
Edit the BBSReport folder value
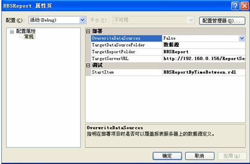coord(204,52)
